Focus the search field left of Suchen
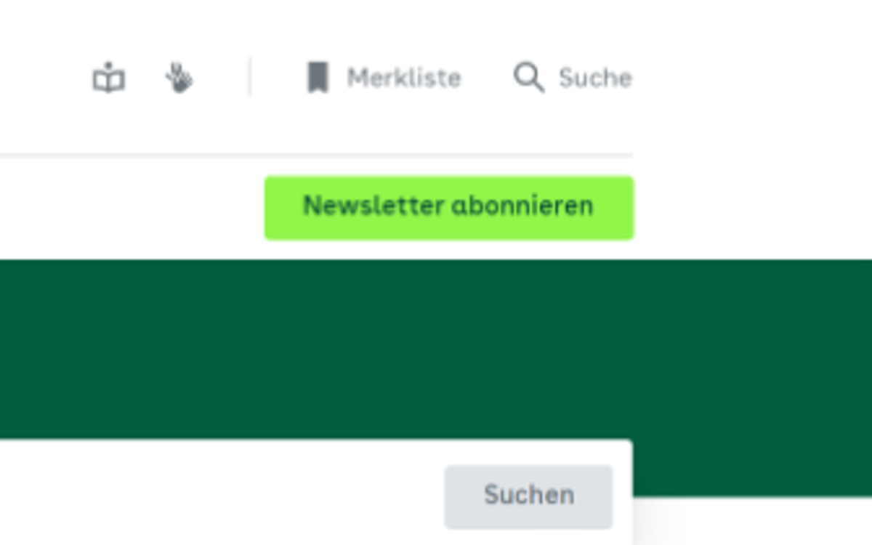 [218, 496]
